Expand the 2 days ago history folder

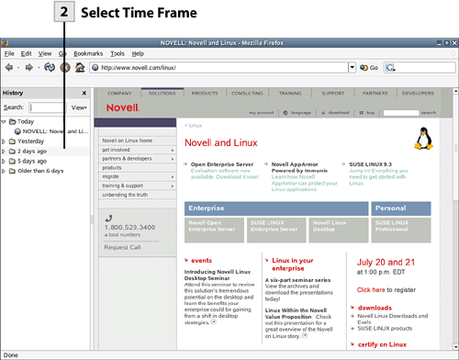pyautogui.click(x=4, y=152)
